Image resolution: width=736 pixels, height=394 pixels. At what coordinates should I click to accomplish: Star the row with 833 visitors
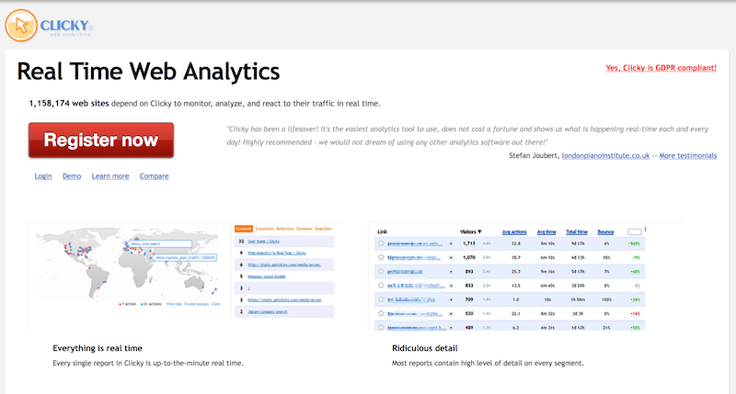coord(381,286)
